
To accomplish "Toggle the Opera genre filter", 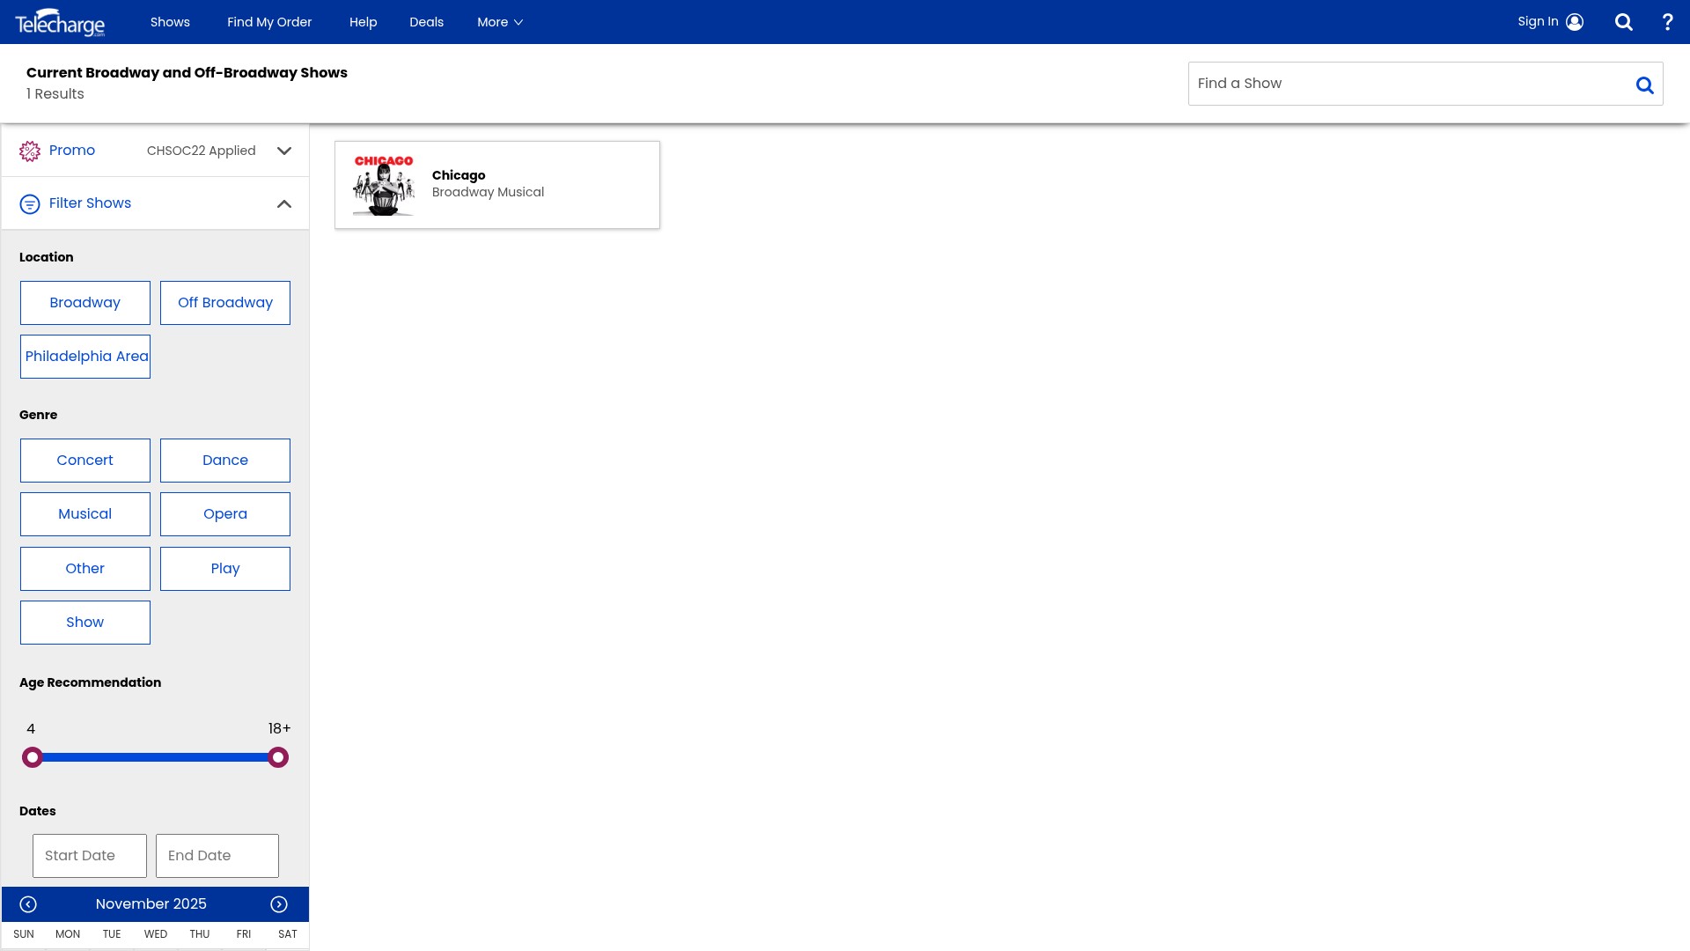I will pyautogui.click(x=225, y=514).
